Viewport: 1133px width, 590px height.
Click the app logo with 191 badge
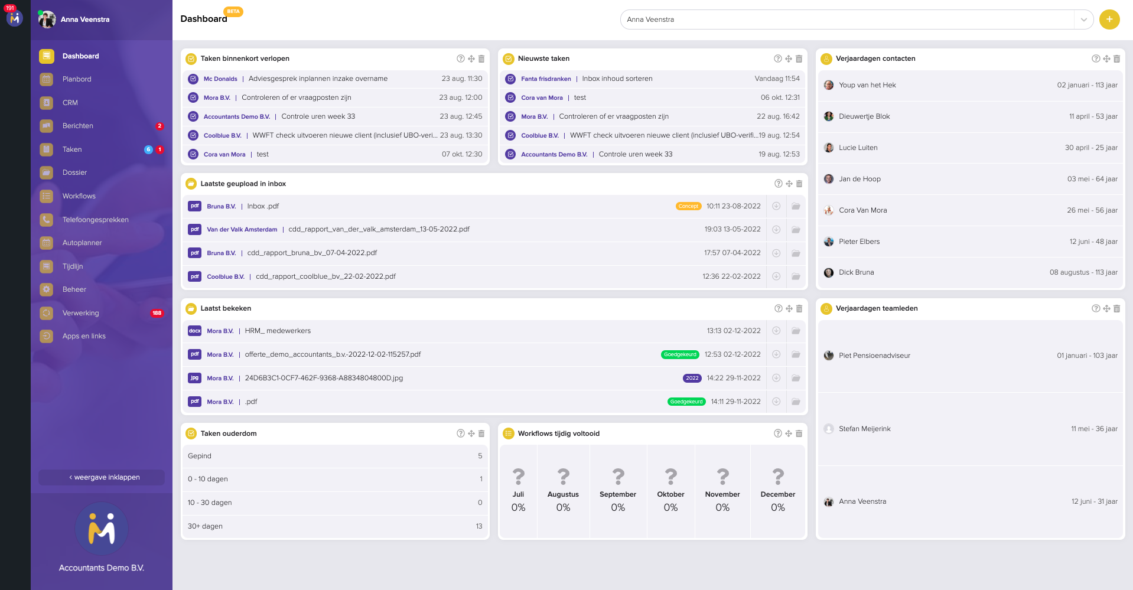[15, 18]
